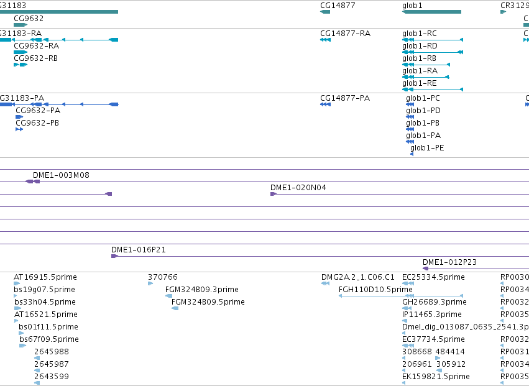Open the Dmel_dig_013087_0635_2541 feature label
Viewport: 529px width, 386px height.
point(466,328)
